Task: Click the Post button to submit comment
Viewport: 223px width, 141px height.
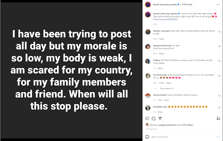Action: [218, 136]
